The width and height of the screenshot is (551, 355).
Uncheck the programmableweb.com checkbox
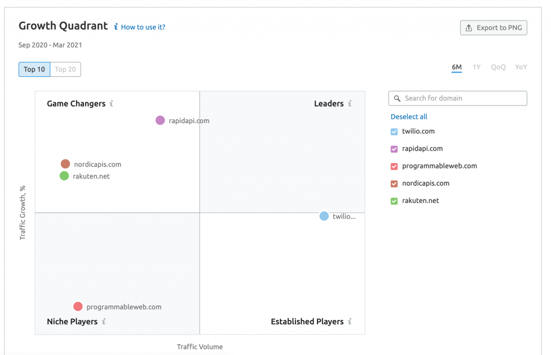(x=394, y=166)
